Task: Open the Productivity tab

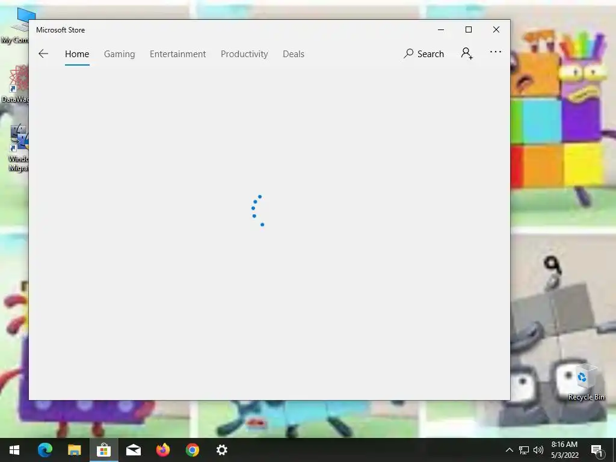Action: [244, 54]
